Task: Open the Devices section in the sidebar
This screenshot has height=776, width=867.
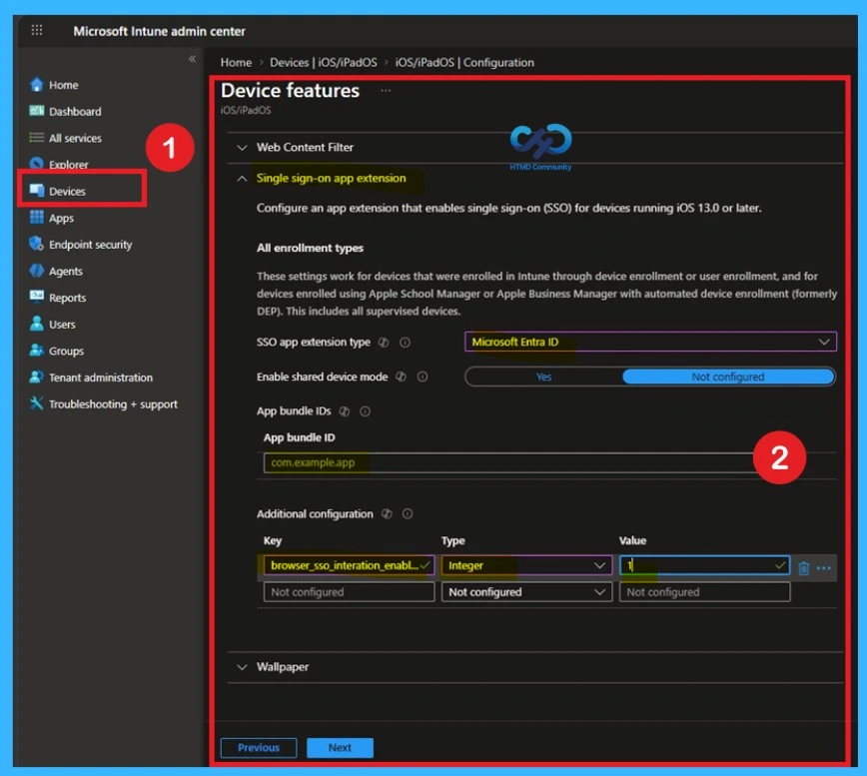Action: pos(68,190)
